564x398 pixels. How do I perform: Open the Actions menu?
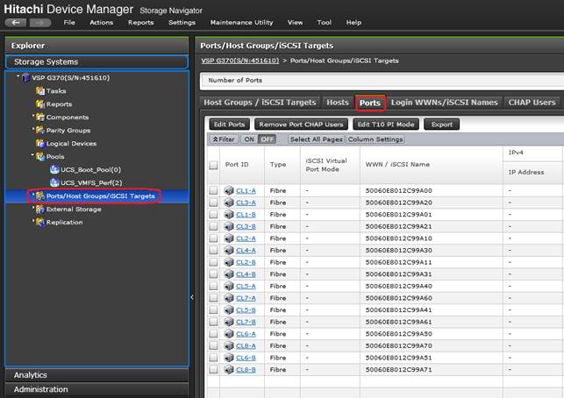102,22
